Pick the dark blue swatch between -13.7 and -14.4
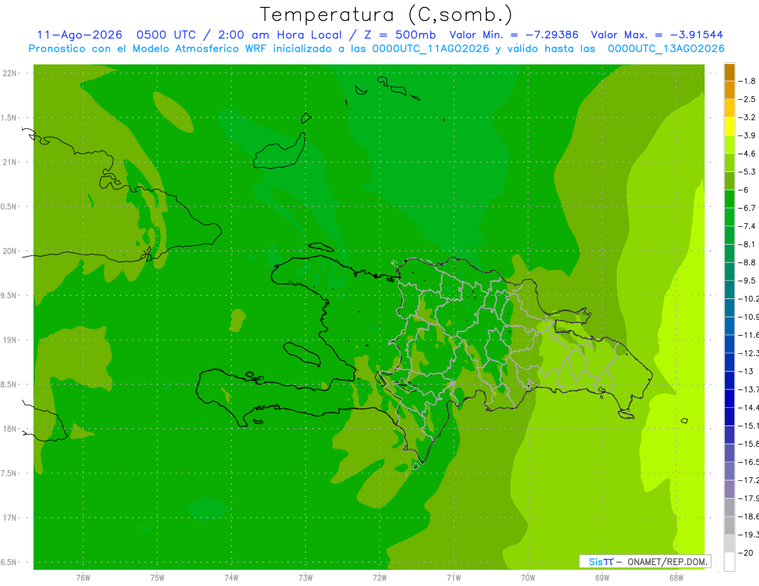 tap(729, 398)
